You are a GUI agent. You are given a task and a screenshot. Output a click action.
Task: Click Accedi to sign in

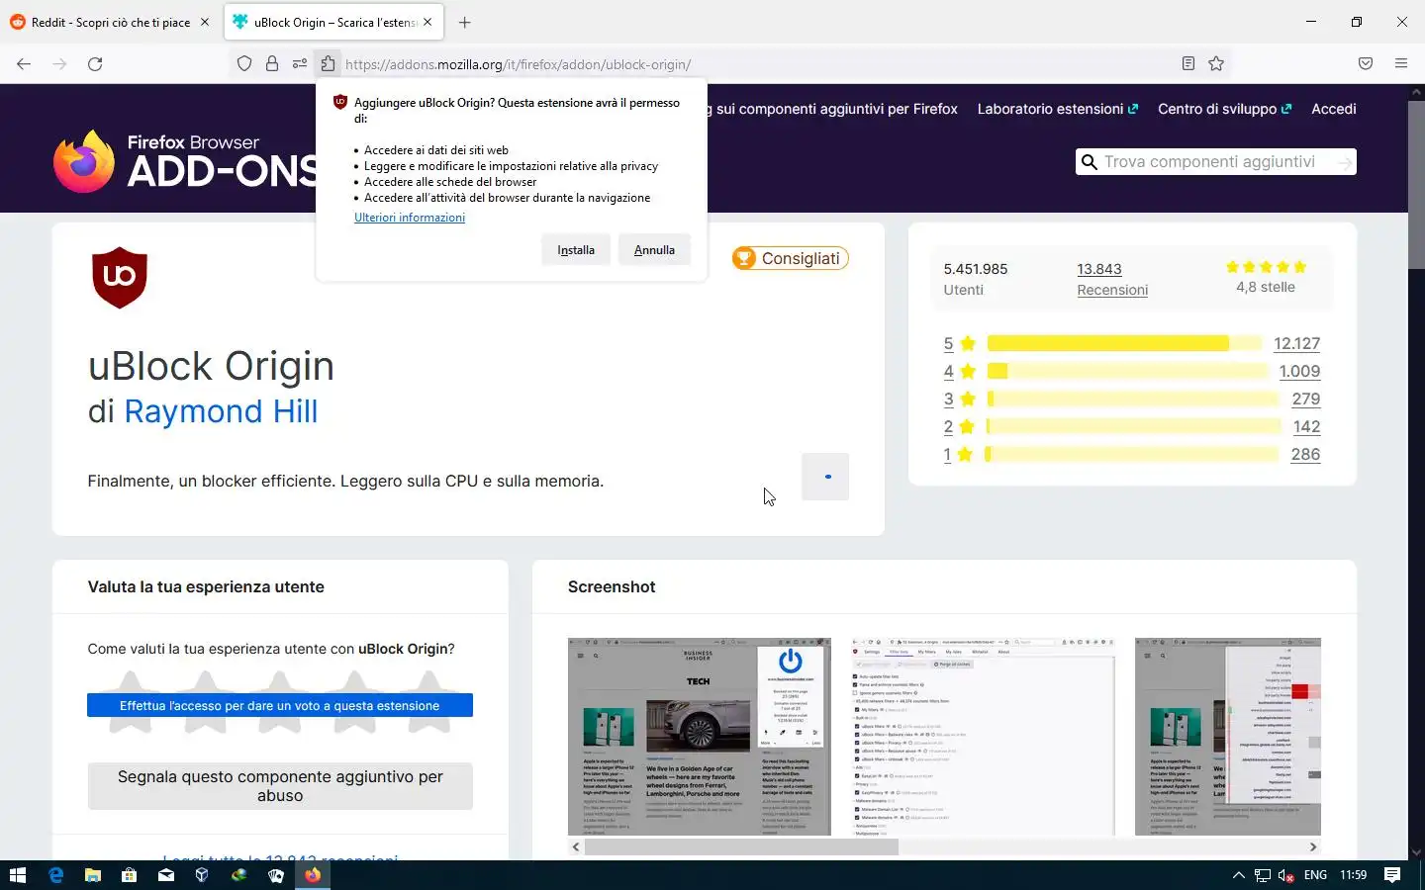tap(1334, 109)
